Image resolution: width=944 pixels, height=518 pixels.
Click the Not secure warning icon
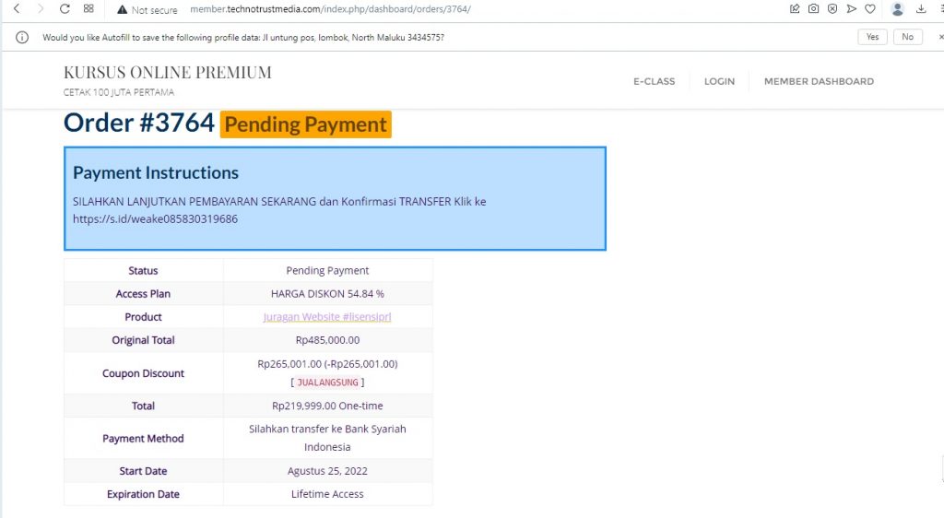(122, 10)
